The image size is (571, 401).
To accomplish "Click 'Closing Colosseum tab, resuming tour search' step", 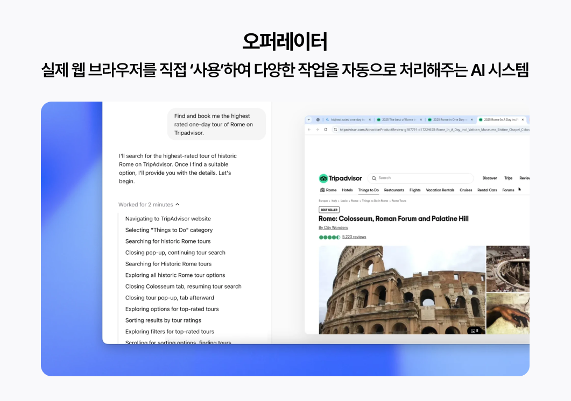I will (x=183, y=287).
